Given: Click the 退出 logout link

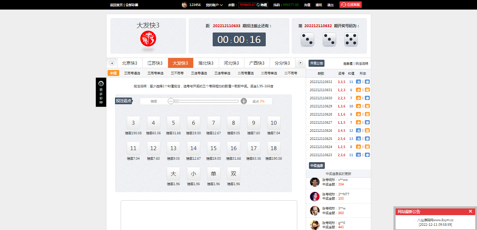Looking at the screenshot, I should (330, 5).
